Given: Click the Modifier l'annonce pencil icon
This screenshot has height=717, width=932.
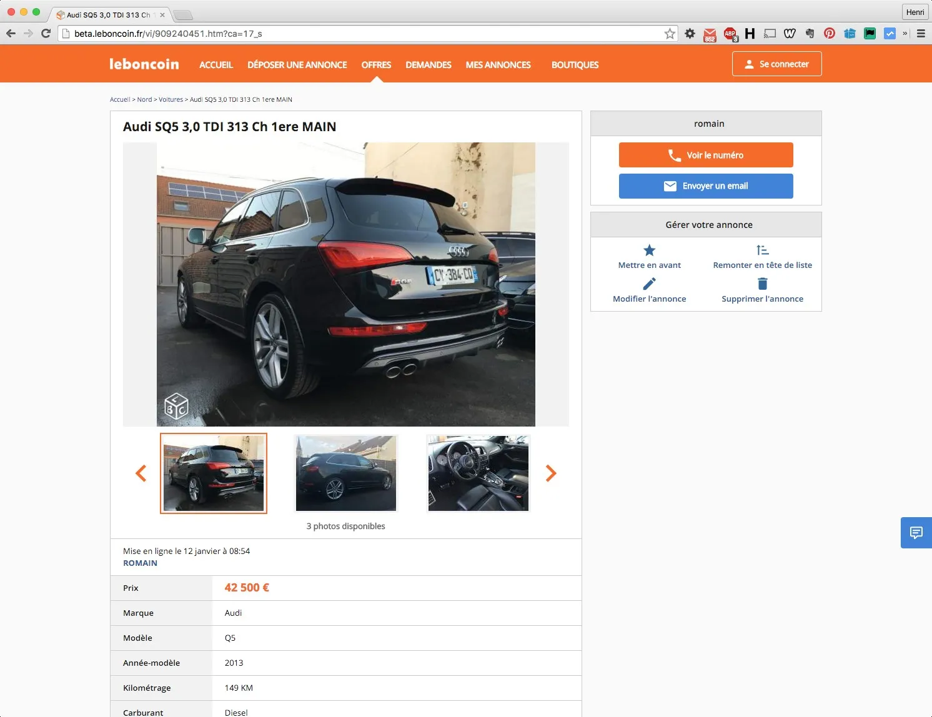Looking at the screenshot, I should tap(650, 284).
